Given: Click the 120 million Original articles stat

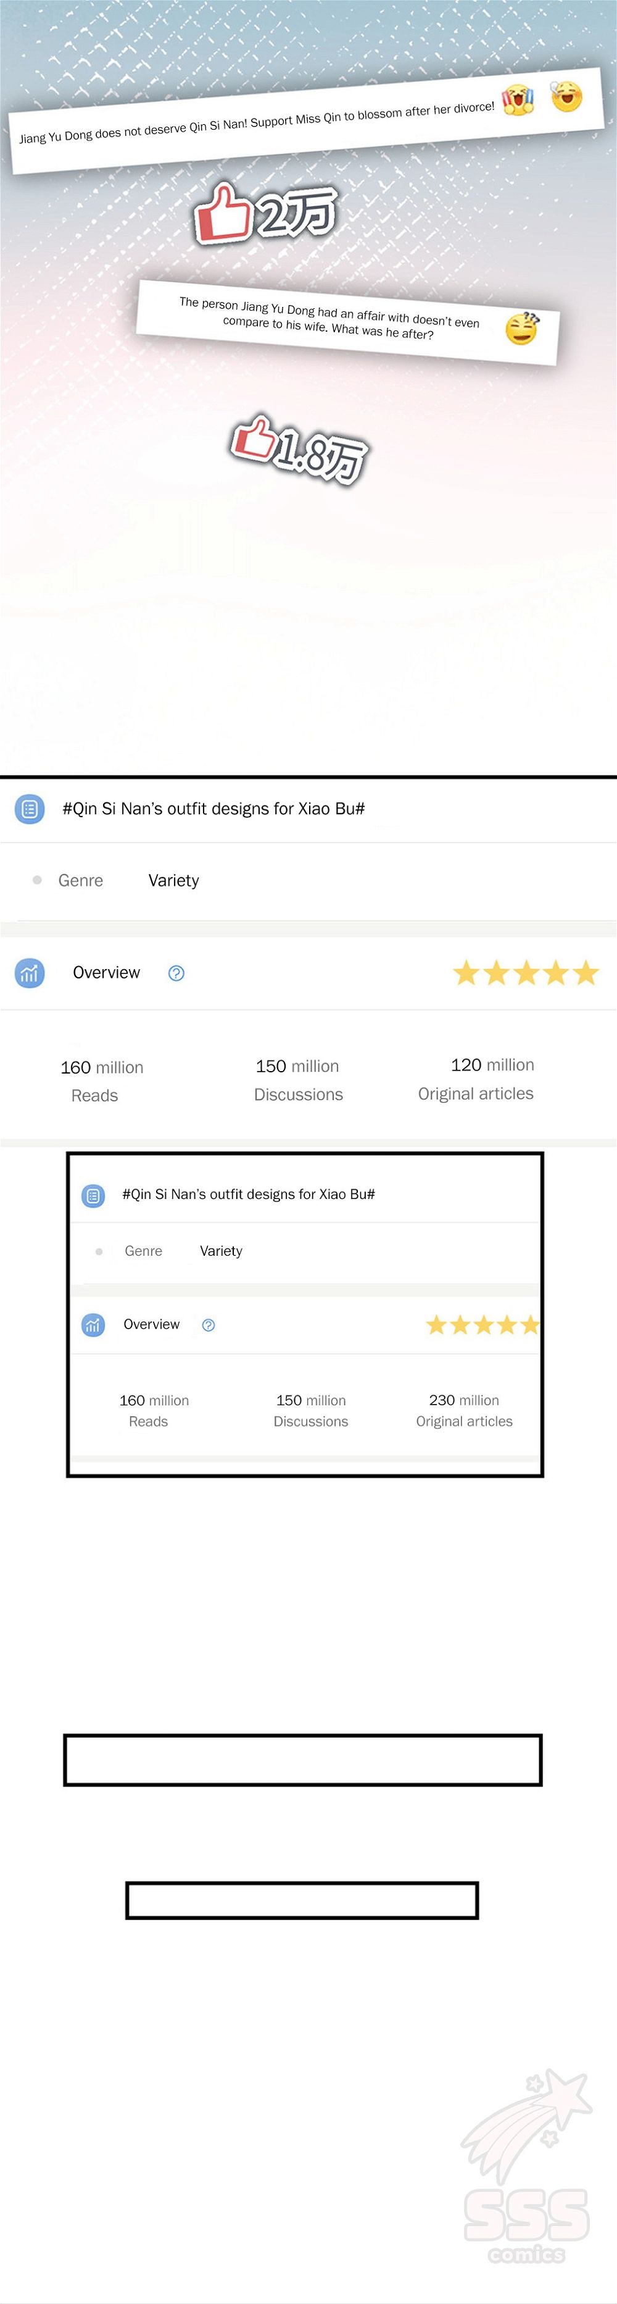Looking at the screenshot, I should pos(476,1078).
